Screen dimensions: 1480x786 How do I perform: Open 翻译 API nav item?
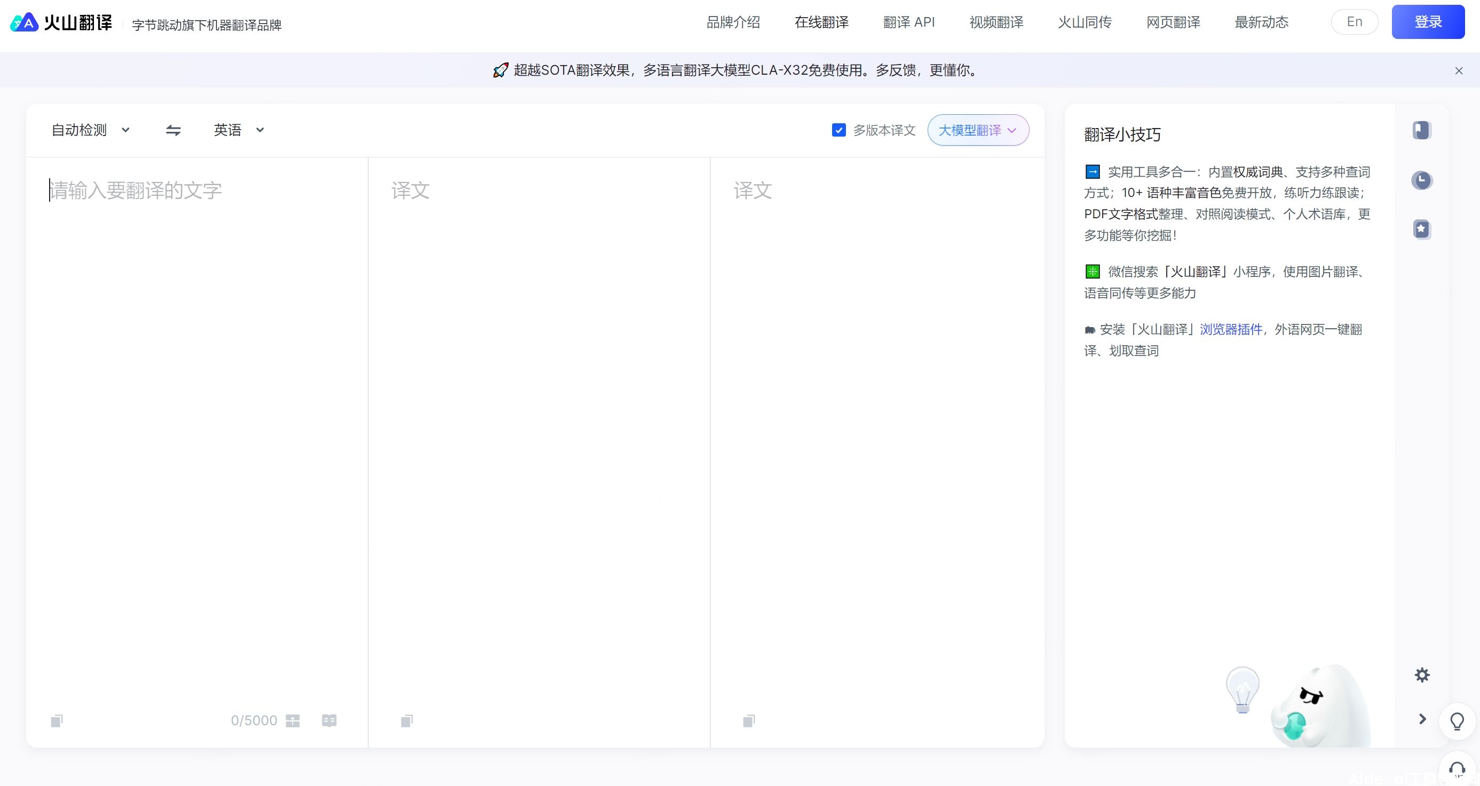pyautogui.click(x=909, y=22)
